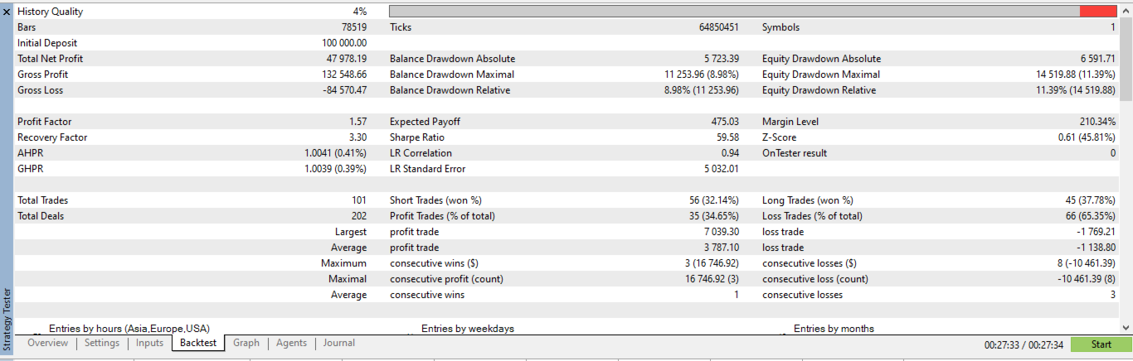
Task: Click the Entries by weekdays chart title
Action: click(468, 329)
